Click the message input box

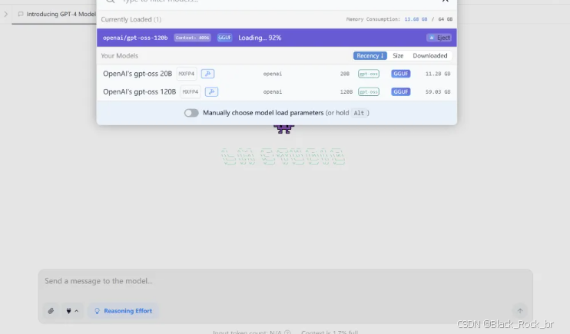click(285, 281)
